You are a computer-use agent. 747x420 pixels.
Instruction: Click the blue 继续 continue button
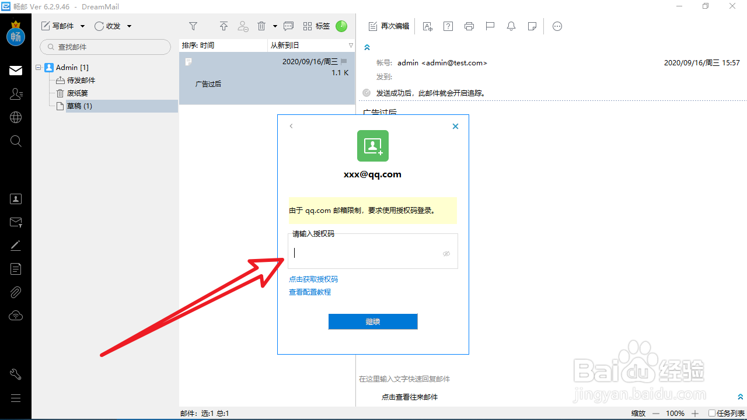(373, 321)
